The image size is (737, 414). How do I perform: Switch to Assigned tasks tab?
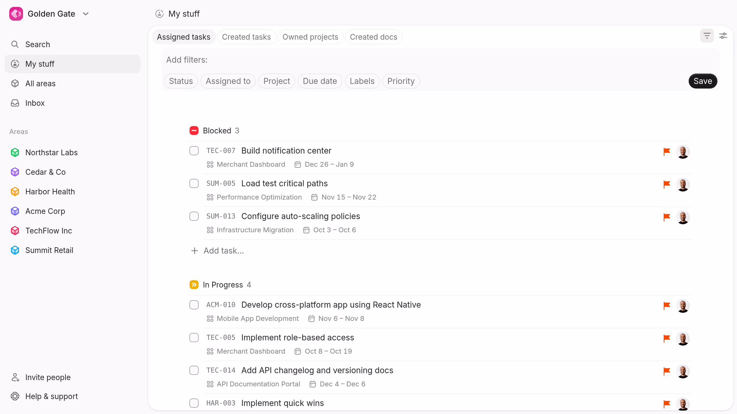click(x=184, y=37)
